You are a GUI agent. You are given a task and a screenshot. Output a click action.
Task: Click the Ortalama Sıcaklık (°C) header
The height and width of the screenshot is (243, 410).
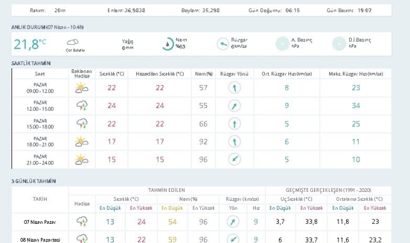[x=359, y=199]
